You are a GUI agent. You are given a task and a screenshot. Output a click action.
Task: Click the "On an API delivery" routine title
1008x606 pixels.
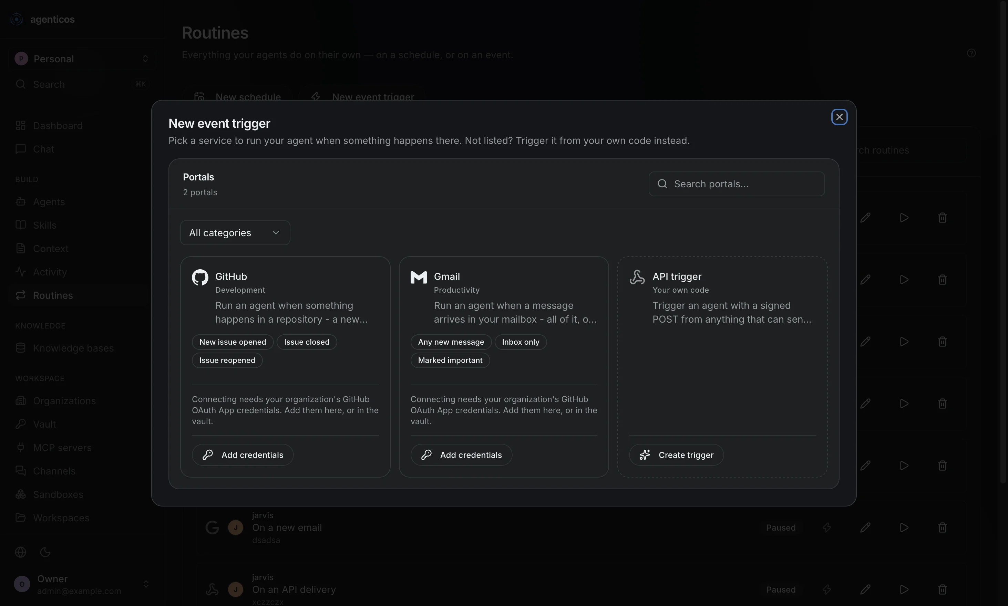tap(294, 590)
